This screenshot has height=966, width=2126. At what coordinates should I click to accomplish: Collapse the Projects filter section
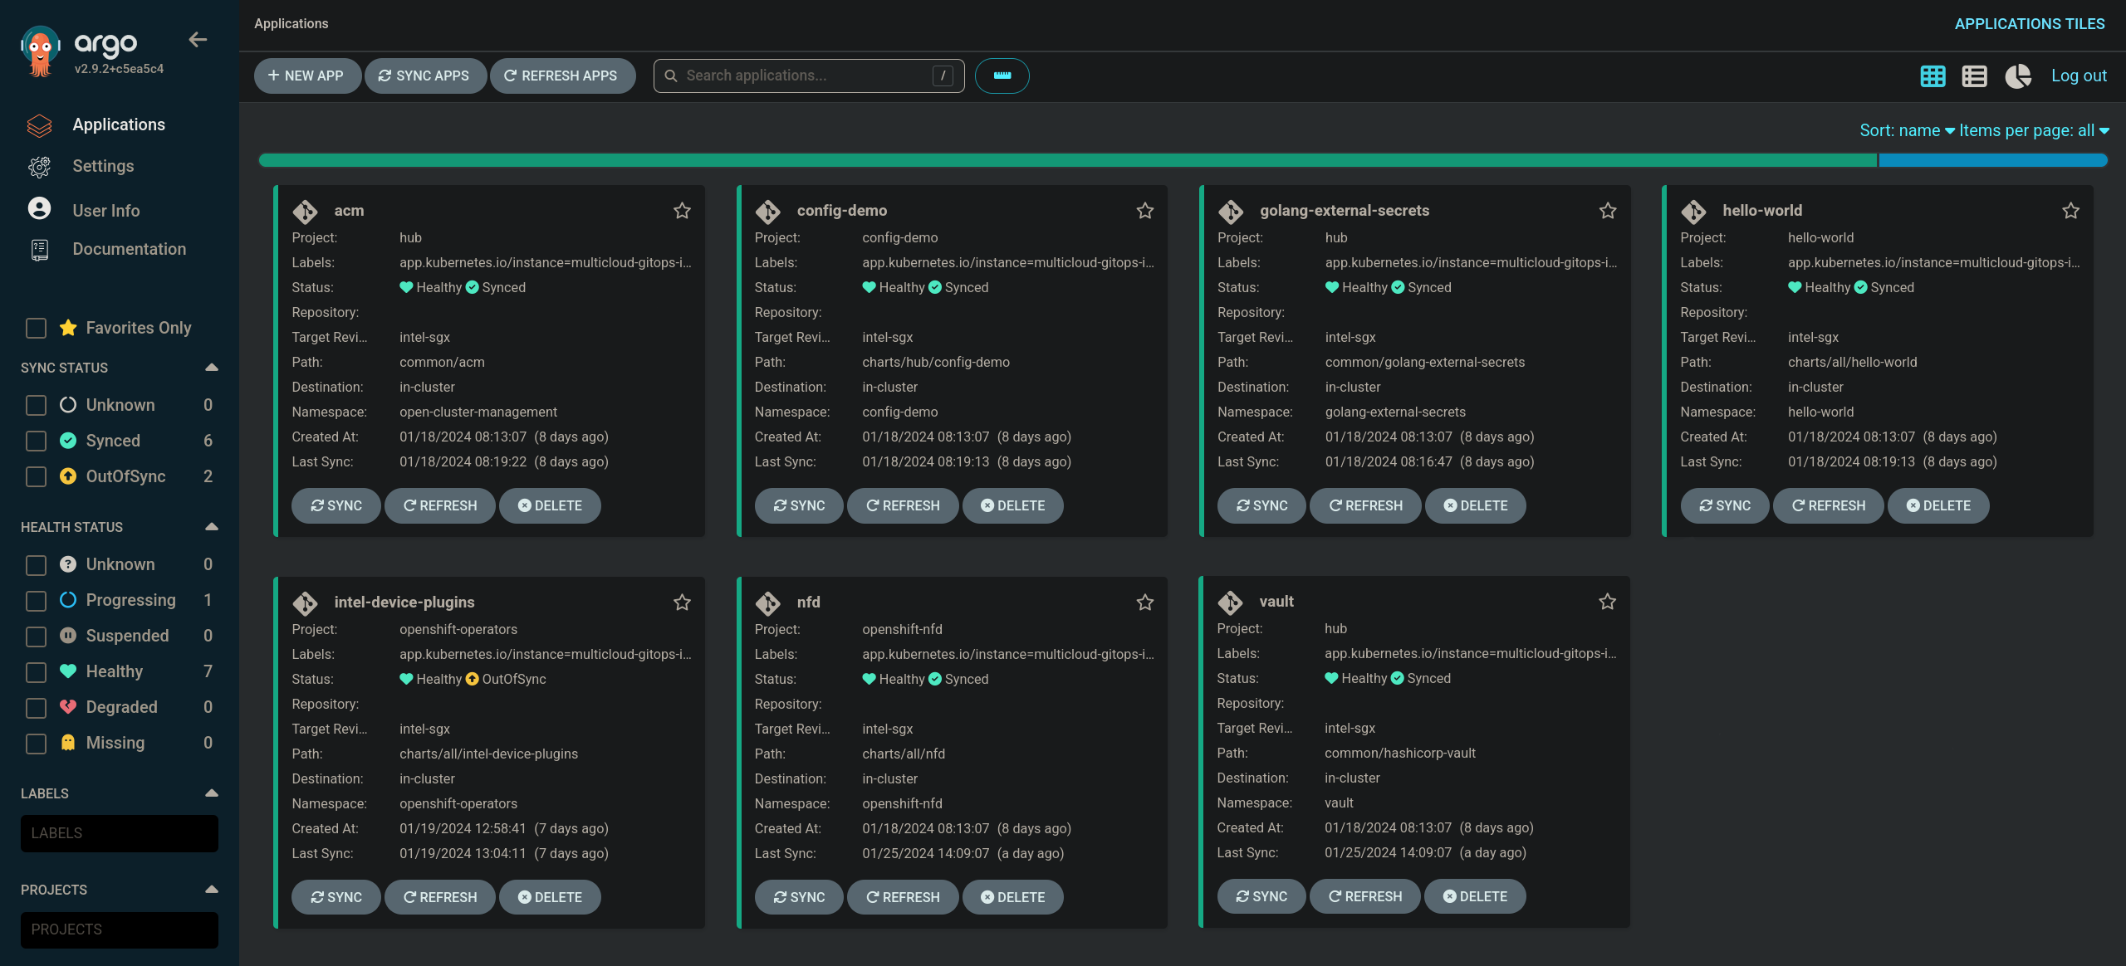coord(212,890)
